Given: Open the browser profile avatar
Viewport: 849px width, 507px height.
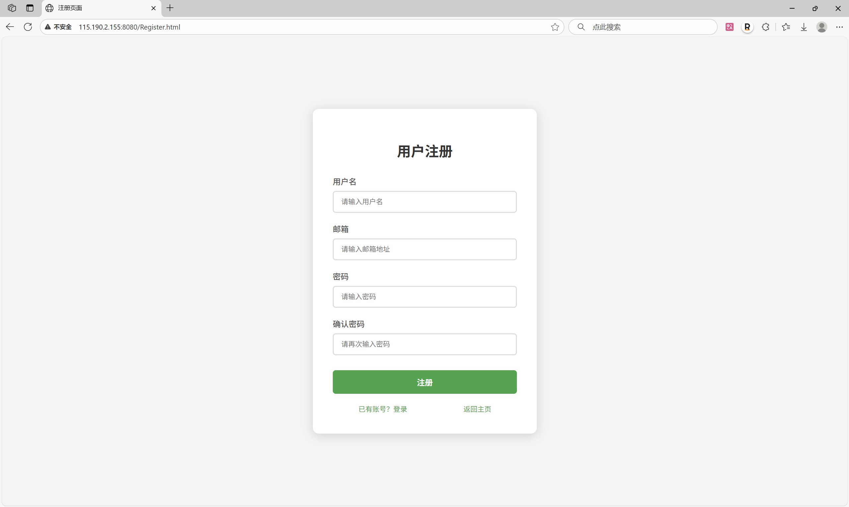Looking at the screenshot, I should click(x=821, y=27).
